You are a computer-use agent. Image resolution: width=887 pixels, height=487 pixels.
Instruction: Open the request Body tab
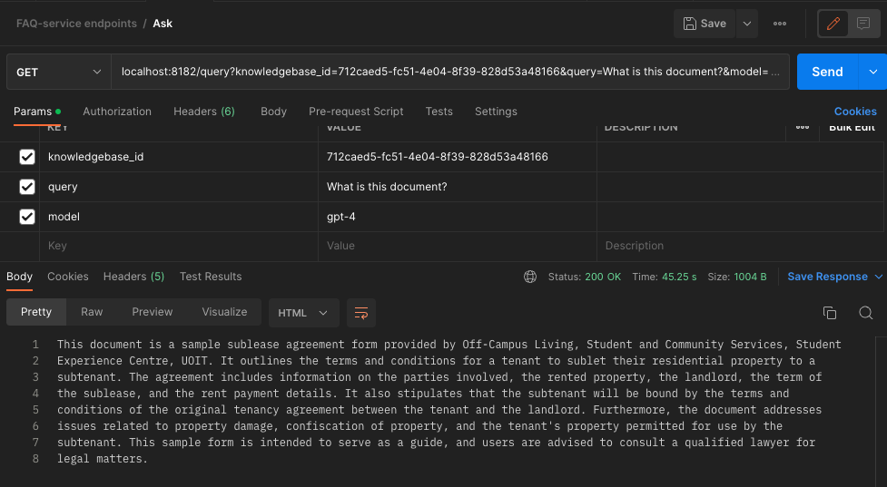(x=274, y=112)
